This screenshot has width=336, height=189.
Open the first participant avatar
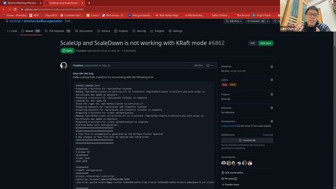[x=224, y=163]
